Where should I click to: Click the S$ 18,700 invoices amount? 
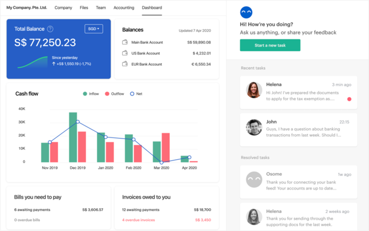point(202,210)
